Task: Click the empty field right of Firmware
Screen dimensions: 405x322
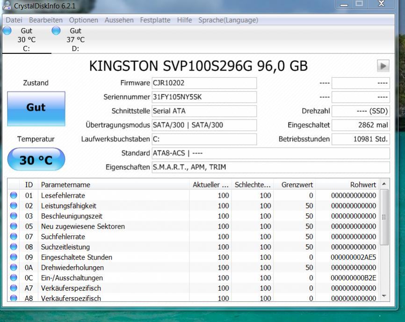Action: [x=361, y=83]
